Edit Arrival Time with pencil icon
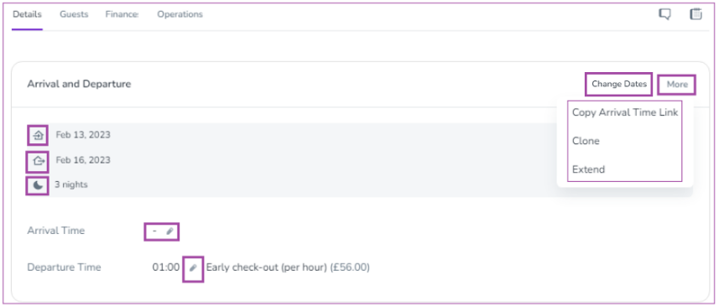719x306 pixels. click(x=169, y=231)
